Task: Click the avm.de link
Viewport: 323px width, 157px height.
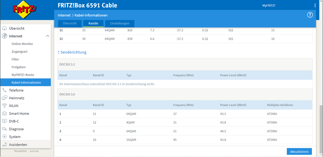Action: 34,151
